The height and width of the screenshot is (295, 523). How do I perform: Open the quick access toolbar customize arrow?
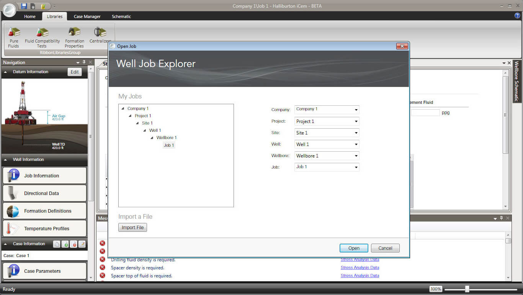tap(54, 6)
